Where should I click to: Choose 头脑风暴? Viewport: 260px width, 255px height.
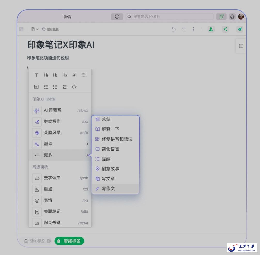(x=60, y=133)
